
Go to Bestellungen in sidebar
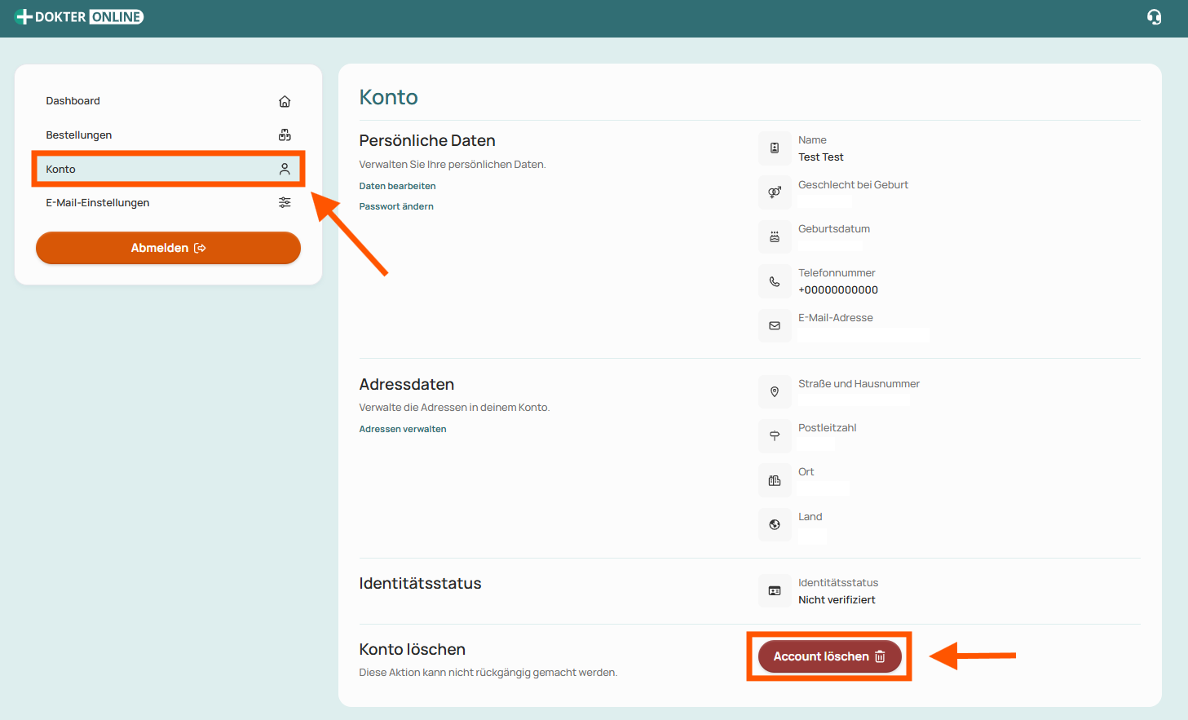pyautogui.click(x=168, y=135)
